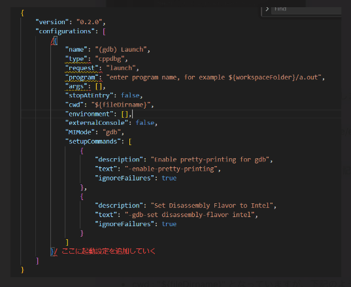
Task: Click into the Find input field
Action: (x=306, y=10)
